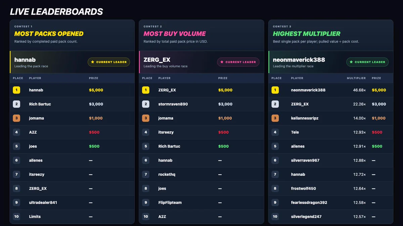Select player fearlessdragon392
The width and height of the screenshot is (403, 226).
point(309,203)
